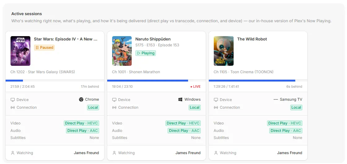The width and height of the screenshot is (347, 164).
Task: Click Direct Play · HEVC badge in Star Wars card
Action: pos(81,123)
